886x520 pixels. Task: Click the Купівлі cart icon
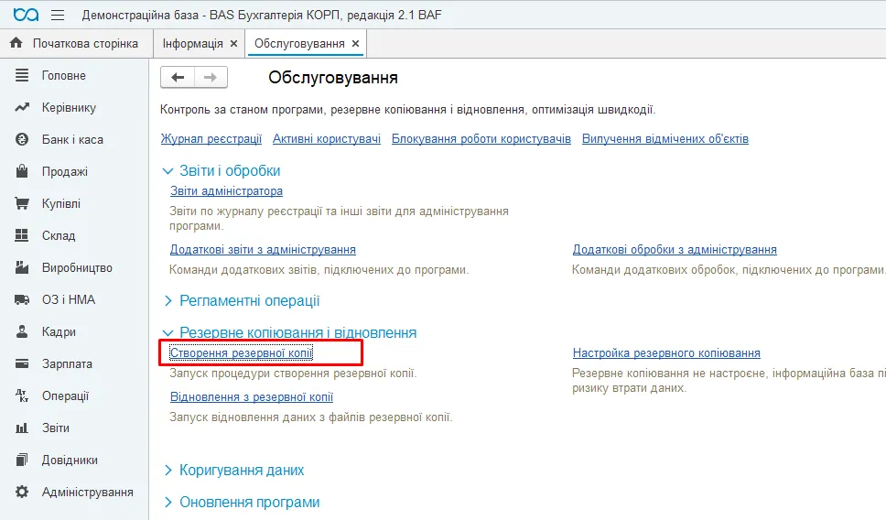pos(21,203)
